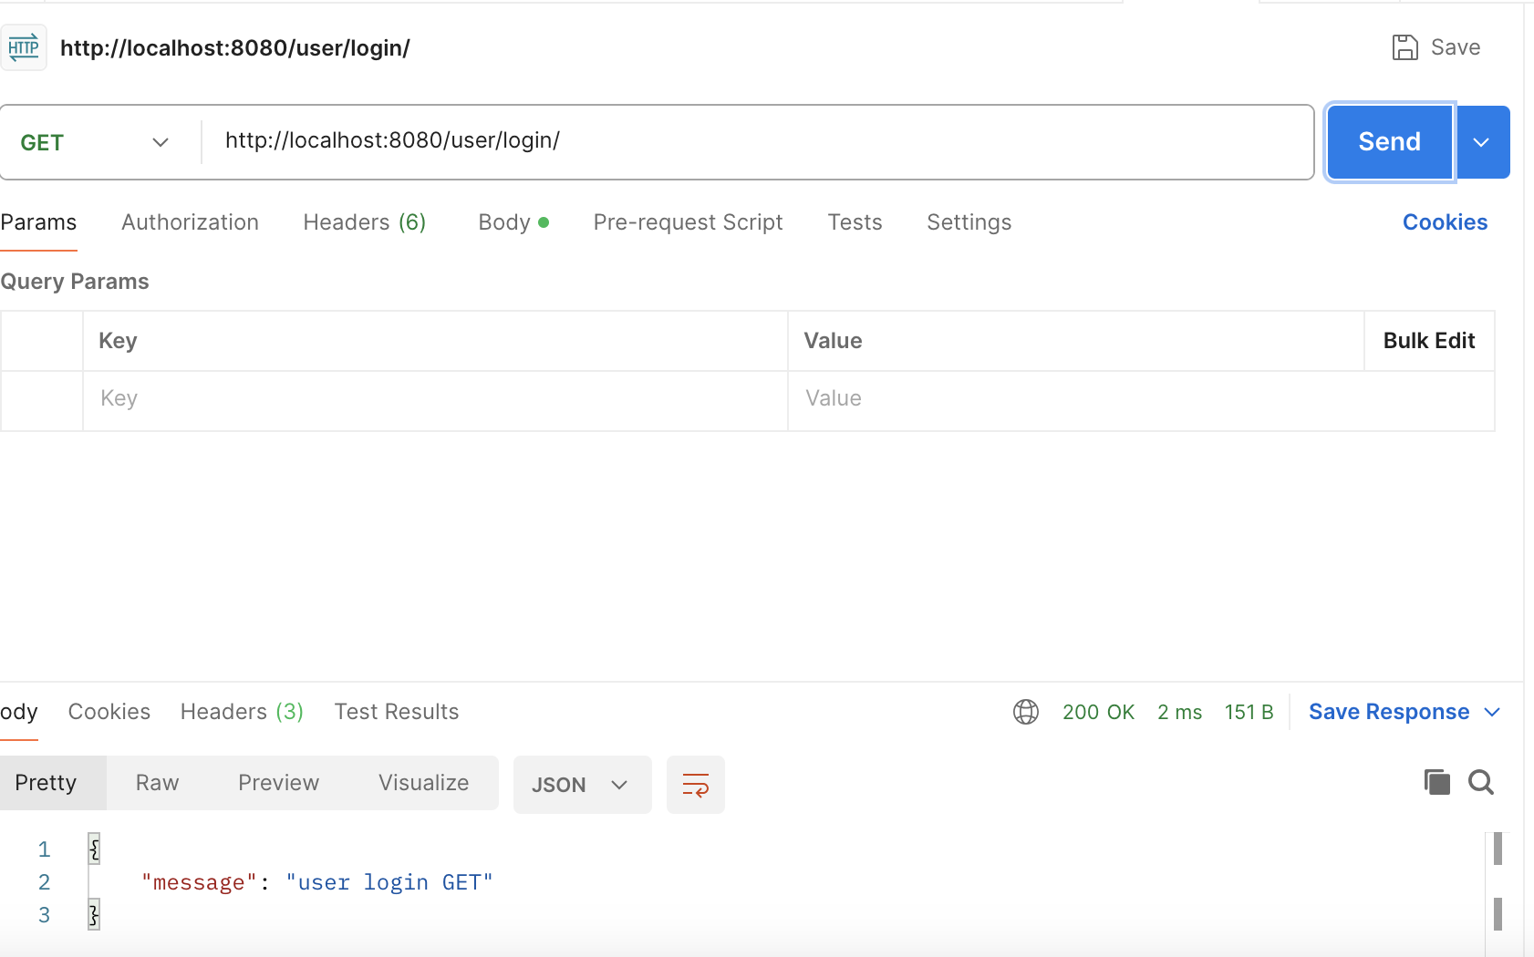The image size is (1534, 957).
Task: Switch to the Params tab
Action: click(x=38, y=222)
